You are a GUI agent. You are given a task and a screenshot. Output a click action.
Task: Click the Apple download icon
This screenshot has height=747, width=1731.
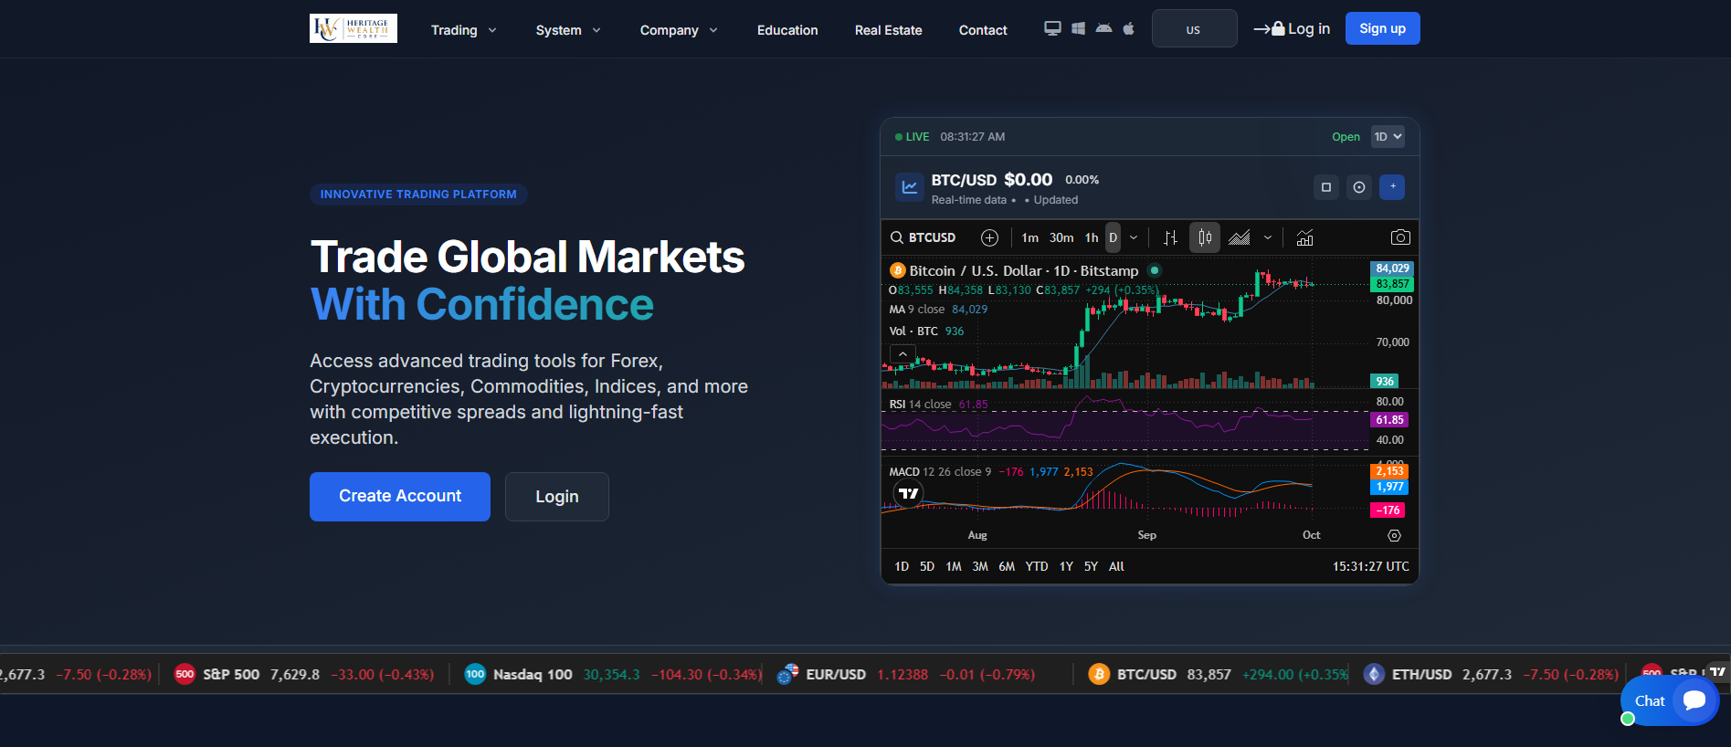pyautogui.click(x=1129, y=28)
